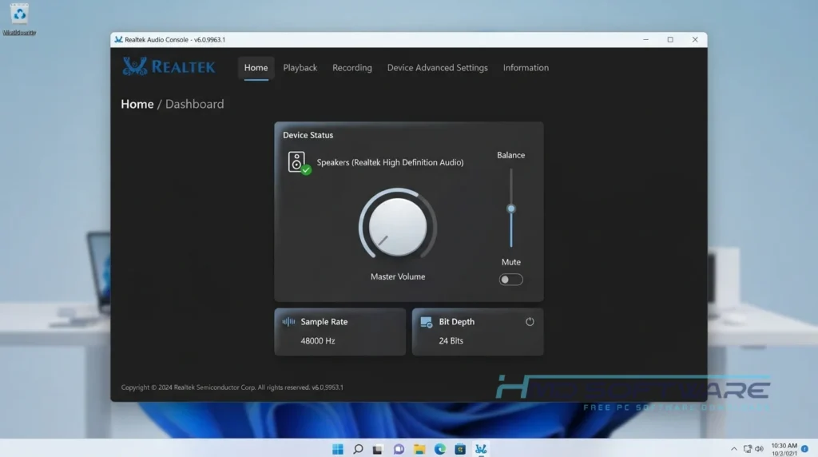The width and height of the screenshot is (818, 457).
Task: Click the Master Volume knob
Action: [x=398, y=227]
